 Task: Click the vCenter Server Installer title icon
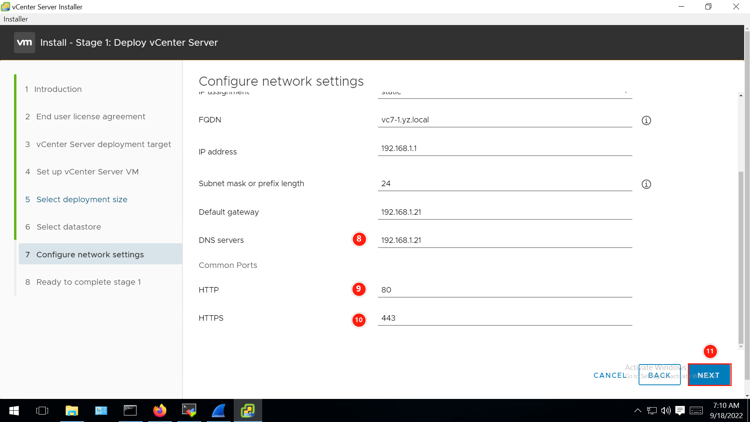pyautogui.click(x=5, y=7)
